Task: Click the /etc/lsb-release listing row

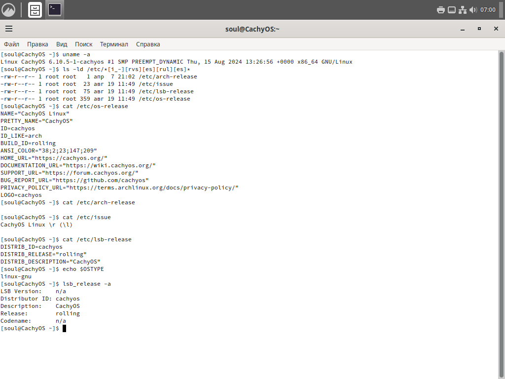Action: tap(97, 91)
